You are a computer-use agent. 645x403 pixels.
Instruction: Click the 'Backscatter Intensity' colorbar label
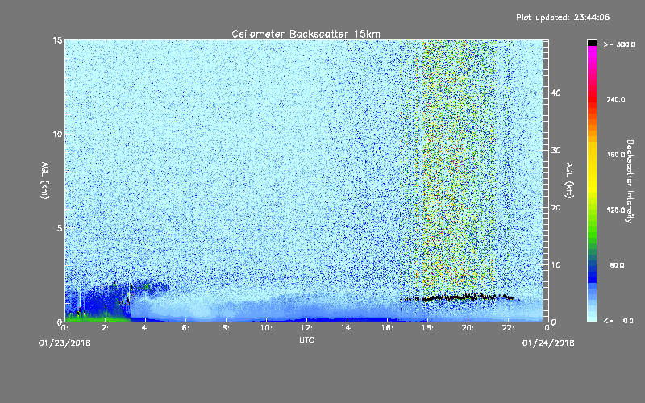click(x=630, y=181)
